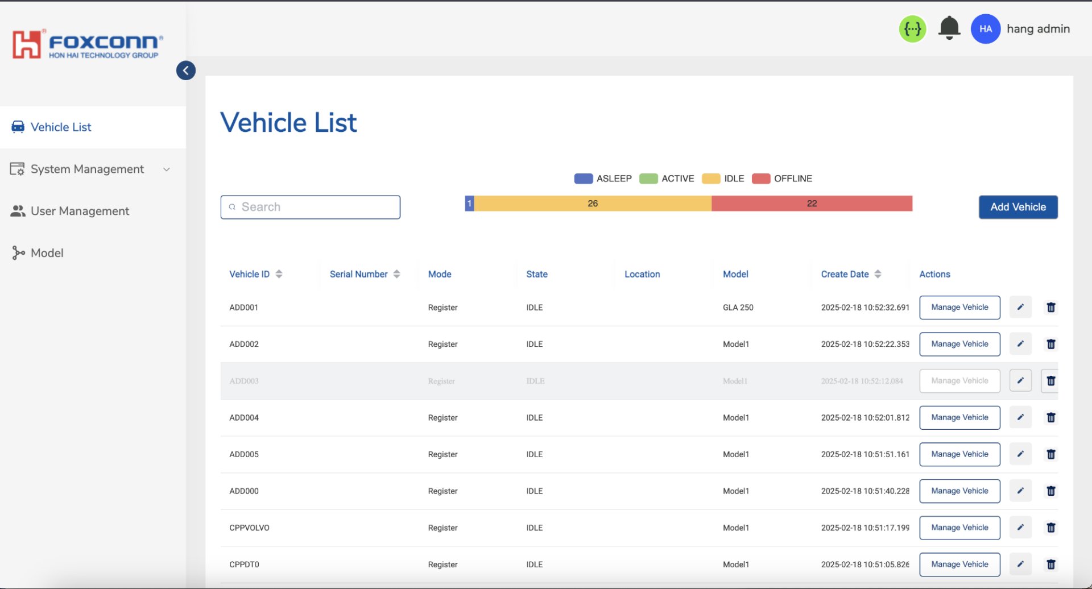
Task: Click the Foxconn logo
Action: 88,45
